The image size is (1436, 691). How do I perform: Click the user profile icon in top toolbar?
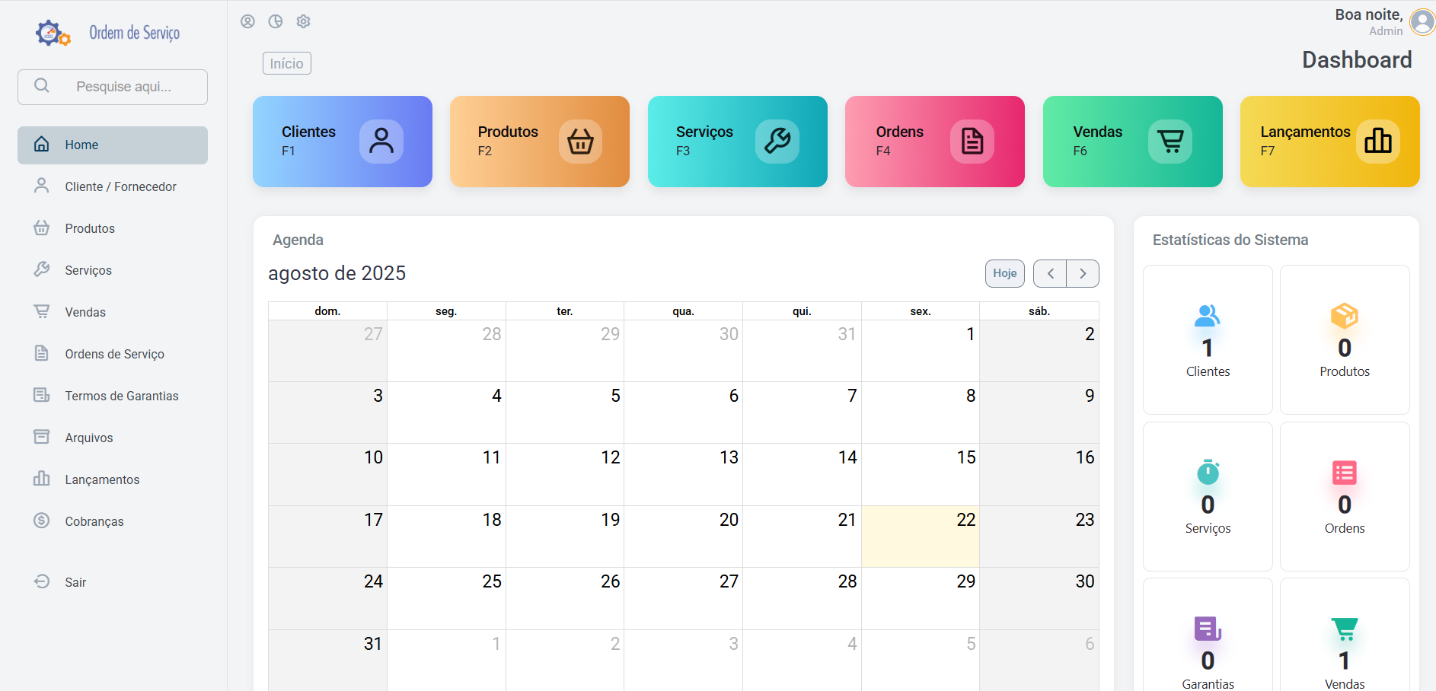tap(247, 21)
